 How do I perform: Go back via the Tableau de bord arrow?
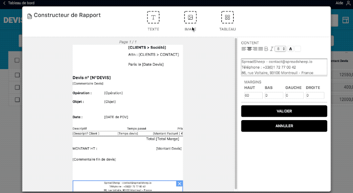tap(4, 3)
